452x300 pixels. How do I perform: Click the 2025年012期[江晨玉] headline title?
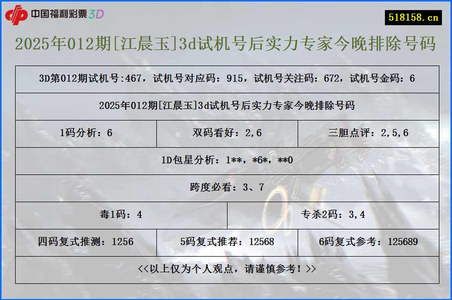pyautogui.click(x=226, y=45)
